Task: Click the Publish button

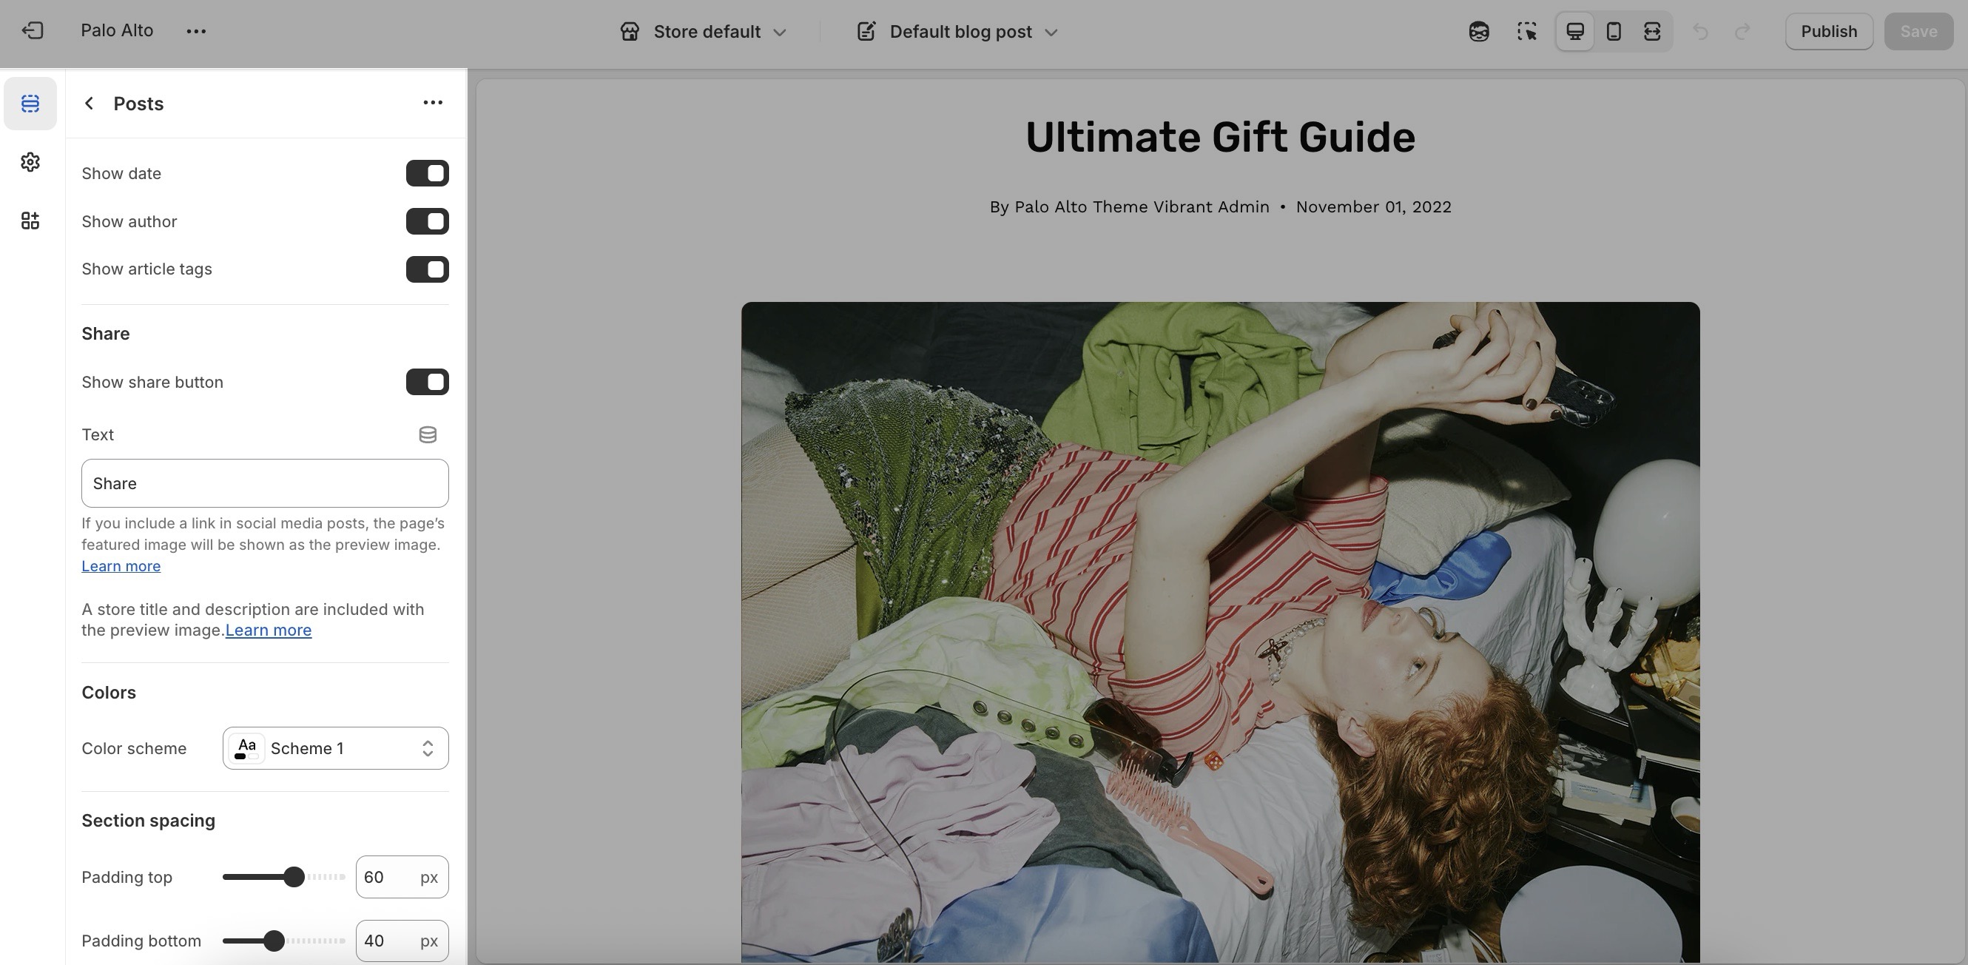Action: pos(1828,31)
